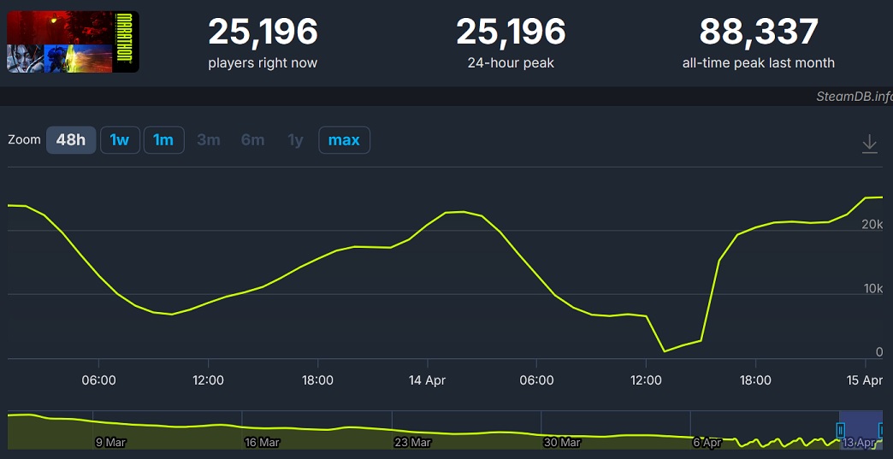Select the 48h zoom range
Screen dimensions: 893x459
(71, 140)
